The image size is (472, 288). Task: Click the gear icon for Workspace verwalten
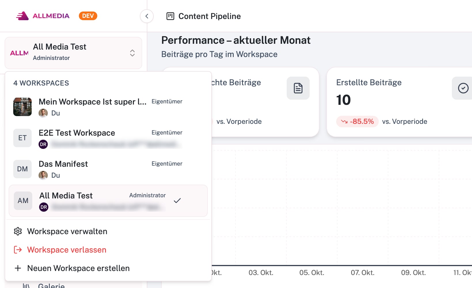point(18,231)
